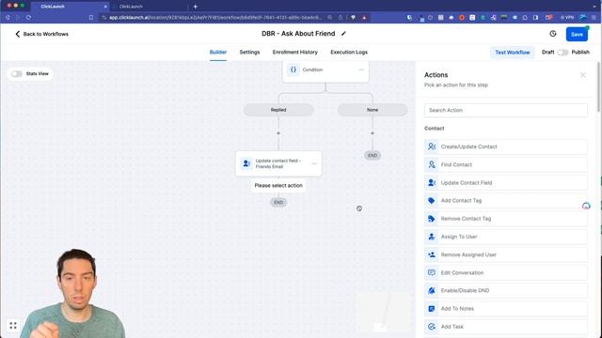This screenshot has height=338, width=602.
Task: Select the Edit Conversation icon
Action: [x=432, y=272]
